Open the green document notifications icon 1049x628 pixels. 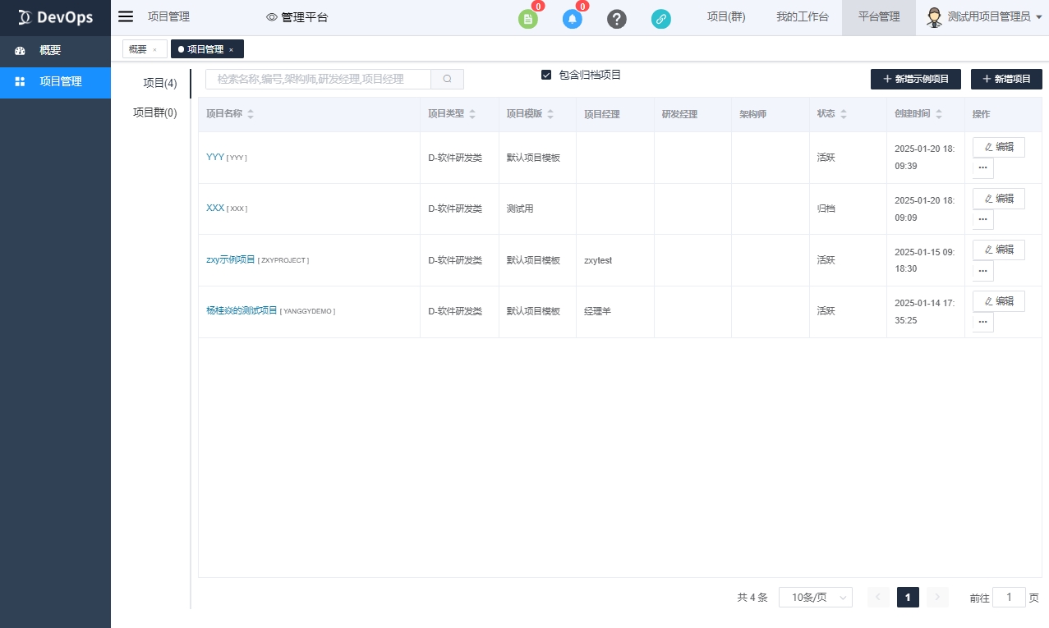(527, 19)
